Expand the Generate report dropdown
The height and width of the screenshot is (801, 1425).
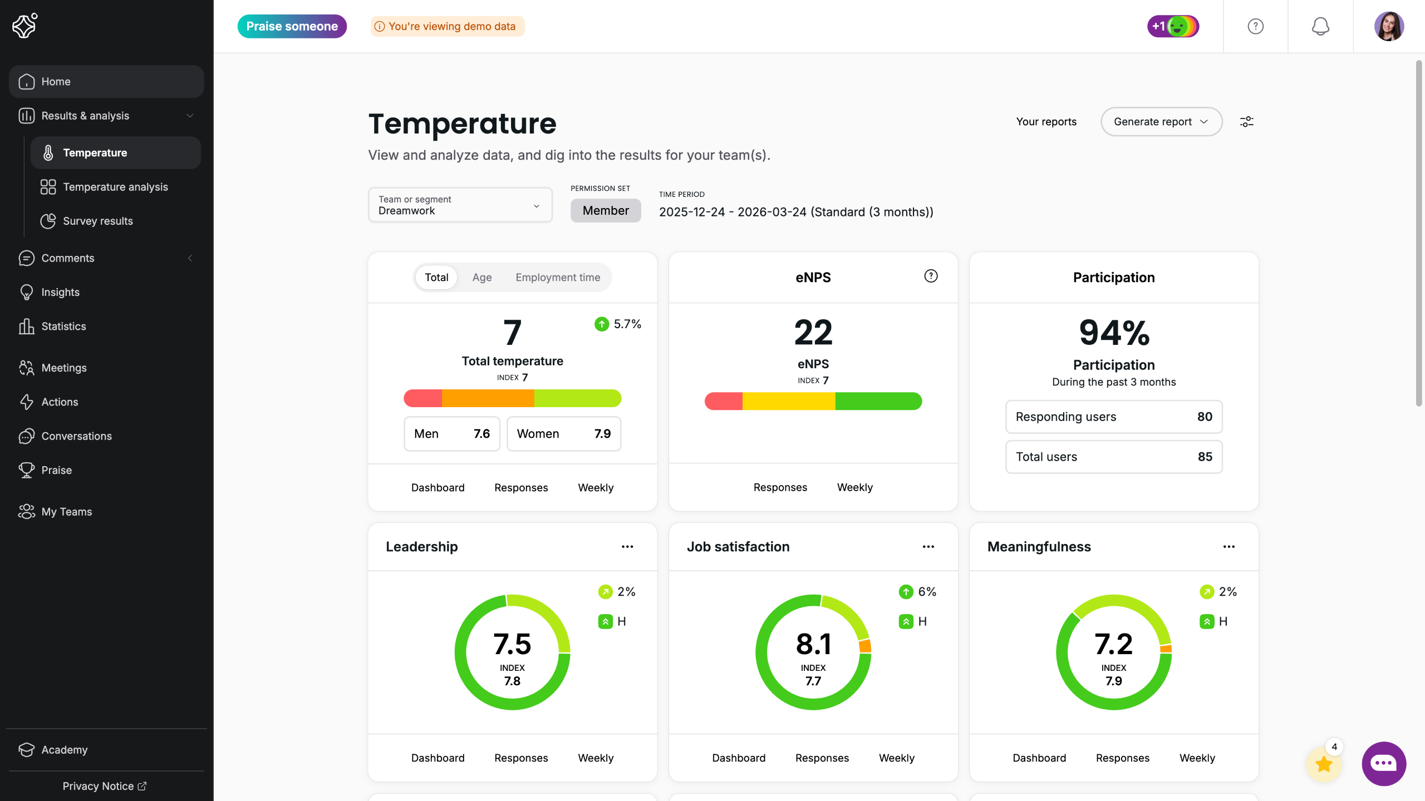tap(1161, 121)
